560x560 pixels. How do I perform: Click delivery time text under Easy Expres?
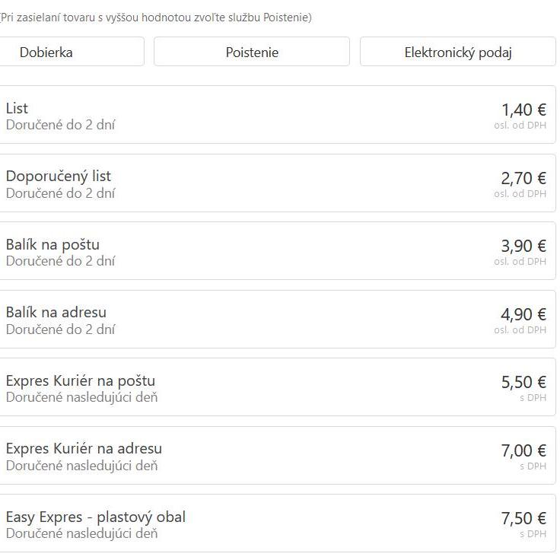82,534
